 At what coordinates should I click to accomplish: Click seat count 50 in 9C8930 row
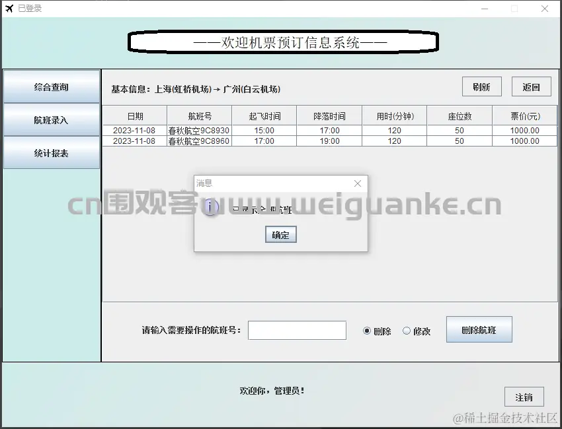(x=460, y=131)
